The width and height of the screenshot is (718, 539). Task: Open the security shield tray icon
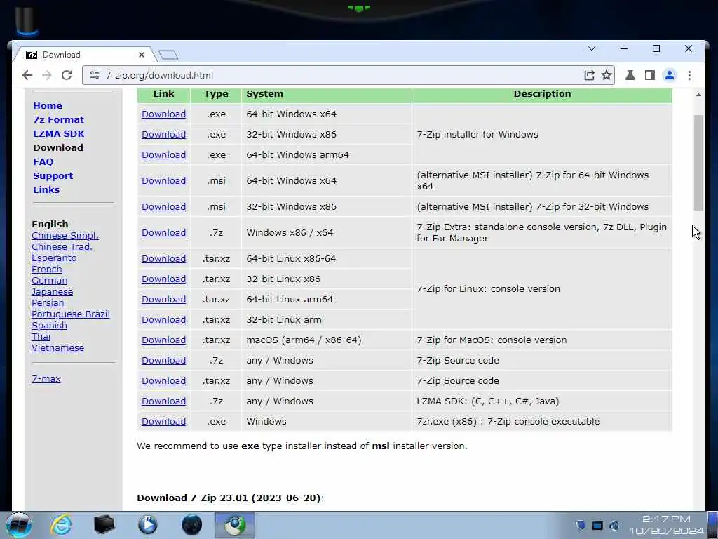(581, 525)
